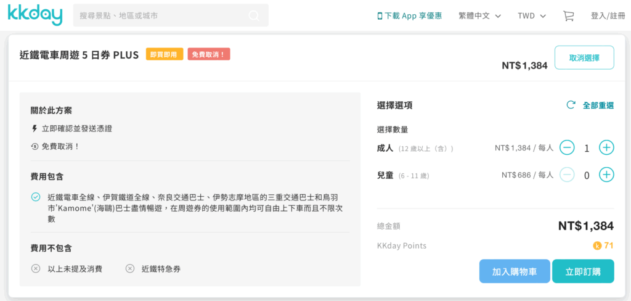This screenshot has height=301, width=631.
Task: Decrease adult (成人) quantity with minus
Action: pos(567,148)
